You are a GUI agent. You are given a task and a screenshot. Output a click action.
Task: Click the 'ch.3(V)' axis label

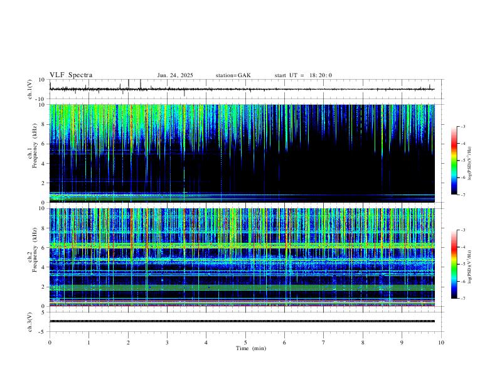tap(30, 323)
